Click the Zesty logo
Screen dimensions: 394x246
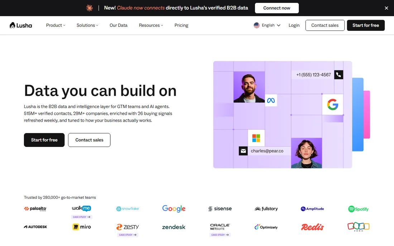click(x=128, y=227)
